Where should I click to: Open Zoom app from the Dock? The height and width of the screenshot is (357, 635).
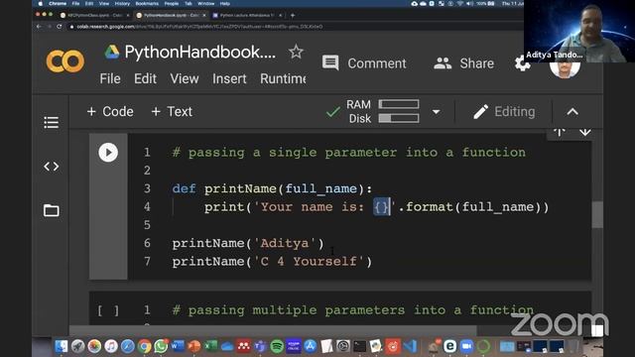coord(466,346)
